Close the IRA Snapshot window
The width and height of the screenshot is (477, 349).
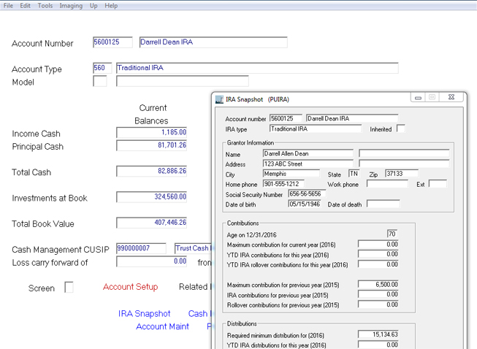(x=451, y=97)
